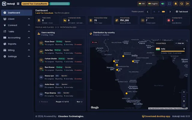The height and width of the screenshot is (120, 192).
Task: Click the Connect plug icon in sidebar
Action: tap(5, 25)
